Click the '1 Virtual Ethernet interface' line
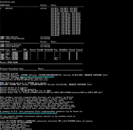The height and width of the screenshot is (130, 133). (15, 126)
